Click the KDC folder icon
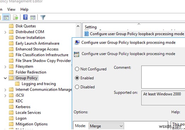 pyautogui.click(x=11, y=101)
